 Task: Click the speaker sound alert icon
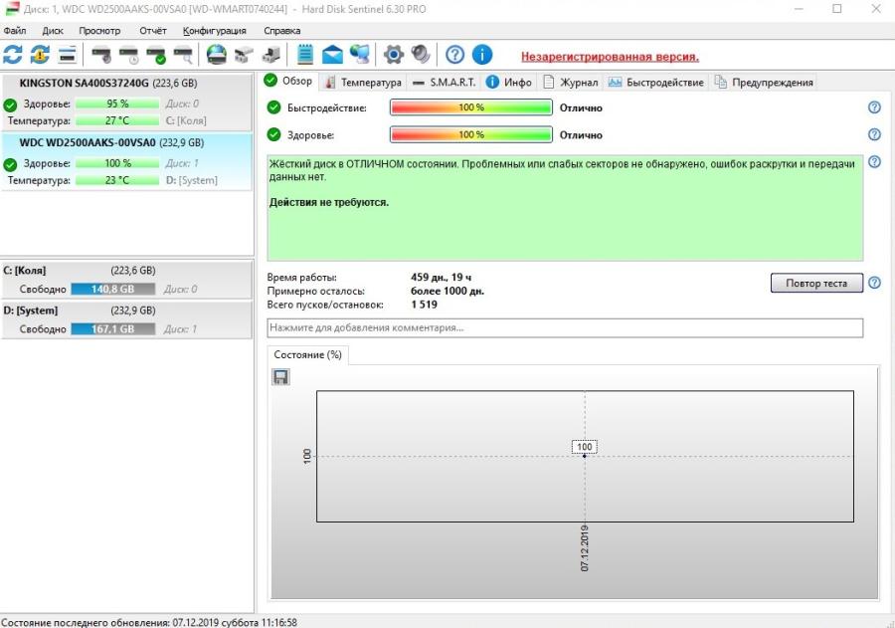click(421, 55)
